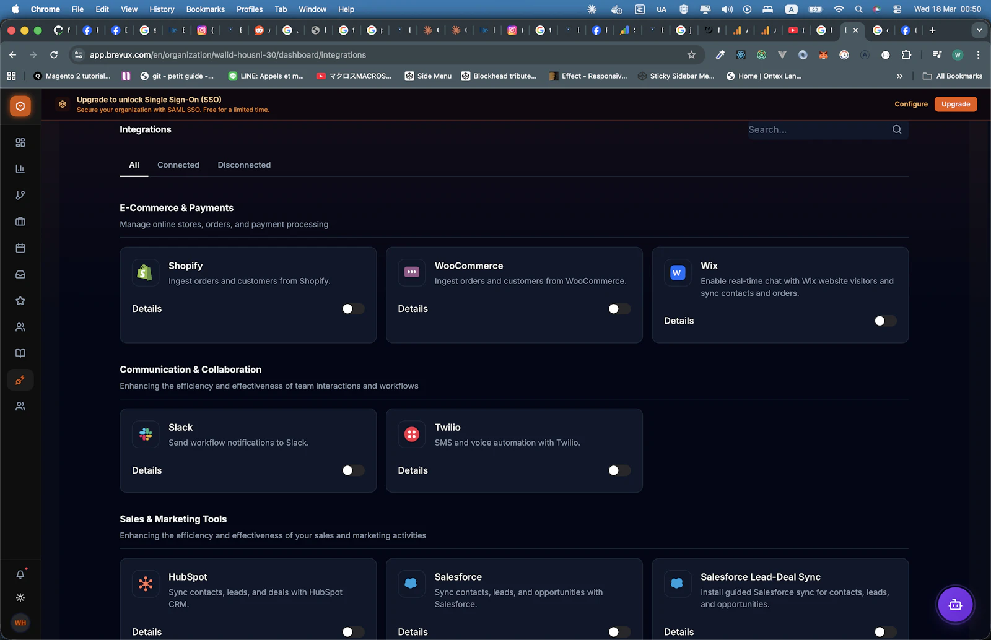Open the Dashboard grid icon in sidebar
This screenshot has width=991, height=640.
pyautogui.click(x=20, y=142)
